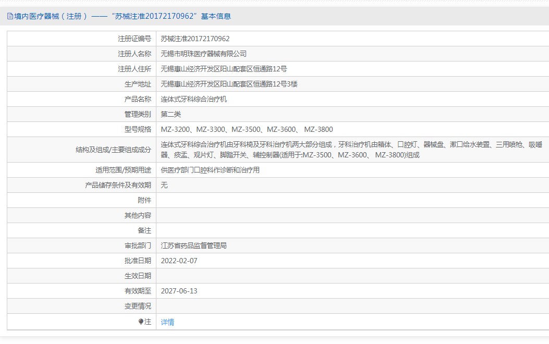Select the expiry date 2027-06-13
Image resolution: width=549 pixels, height=344 pixels.
click(x=179, y=291)
